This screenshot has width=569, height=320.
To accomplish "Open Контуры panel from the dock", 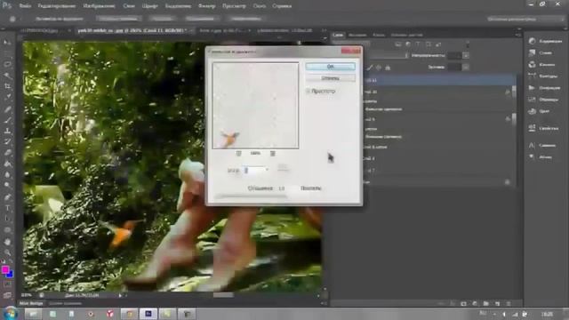I will [x=544, y=76].
